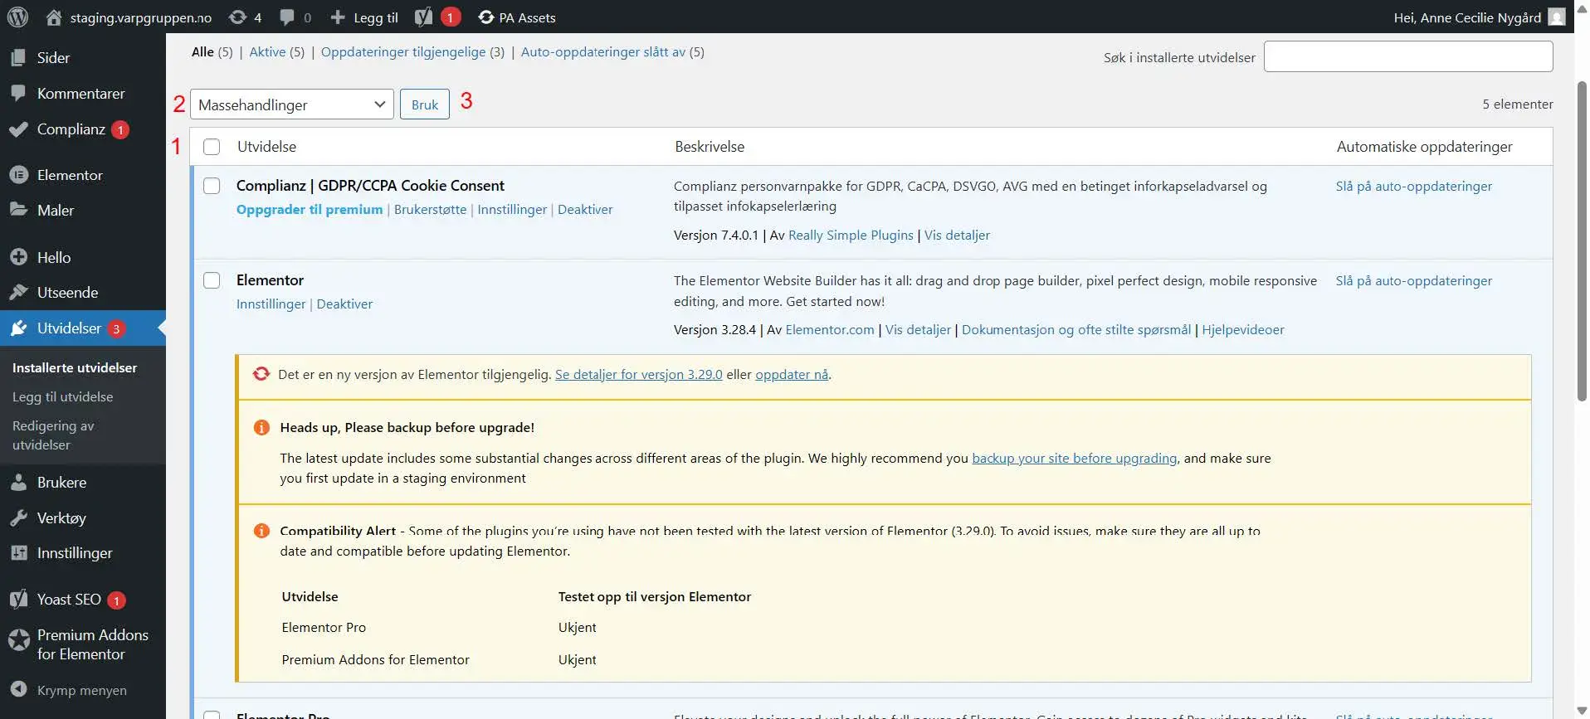The image size is (1590, 719).
Task: Click the Sider pages icon in sidebar
Action: 18,57
